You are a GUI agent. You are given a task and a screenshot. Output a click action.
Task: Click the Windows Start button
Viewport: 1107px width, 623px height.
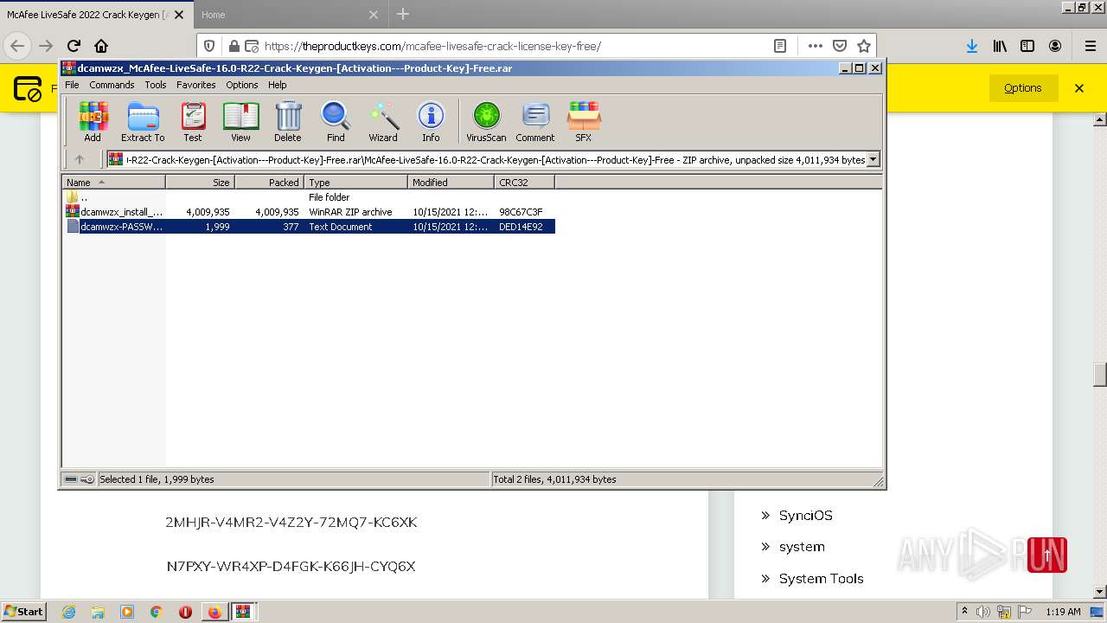[23, 612]
